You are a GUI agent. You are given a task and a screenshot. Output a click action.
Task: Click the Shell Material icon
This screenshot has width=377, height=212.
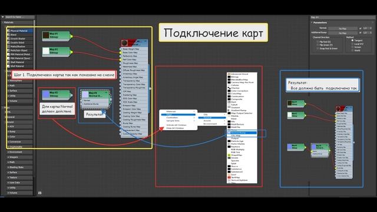coord(9,62)
